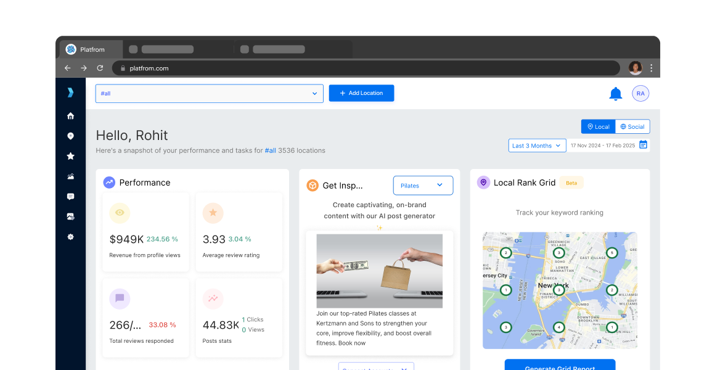Click the Average review rating label

231,255
